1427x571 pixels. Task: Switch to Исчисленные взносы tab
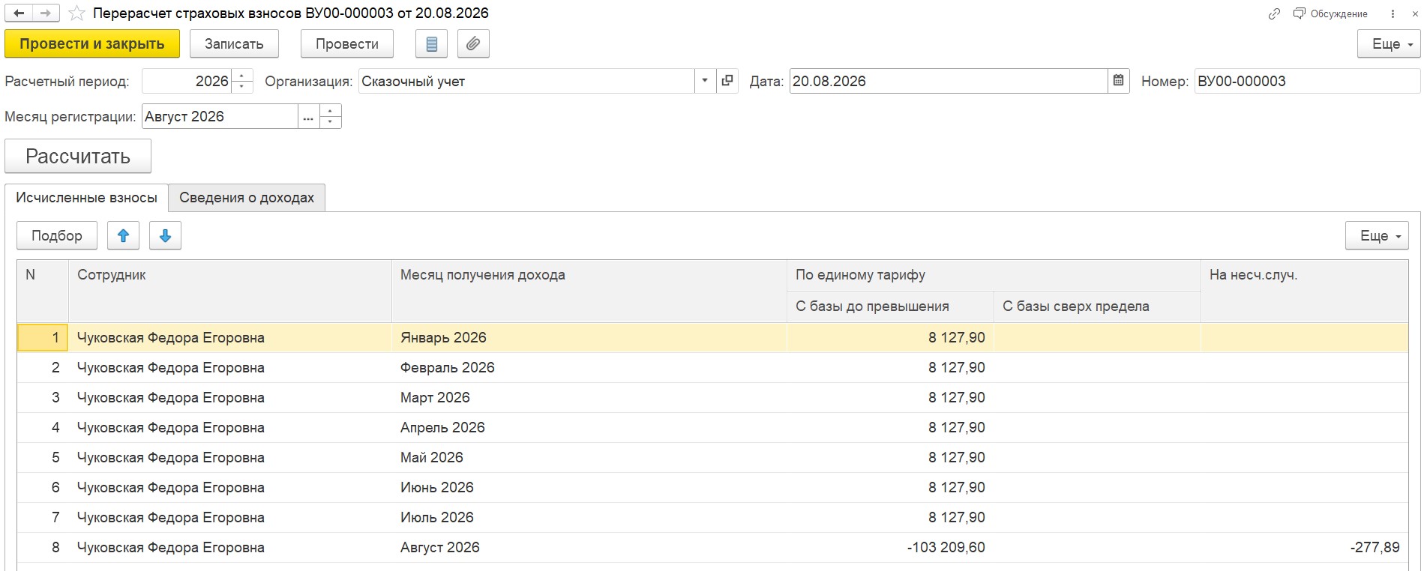[86, 198]
